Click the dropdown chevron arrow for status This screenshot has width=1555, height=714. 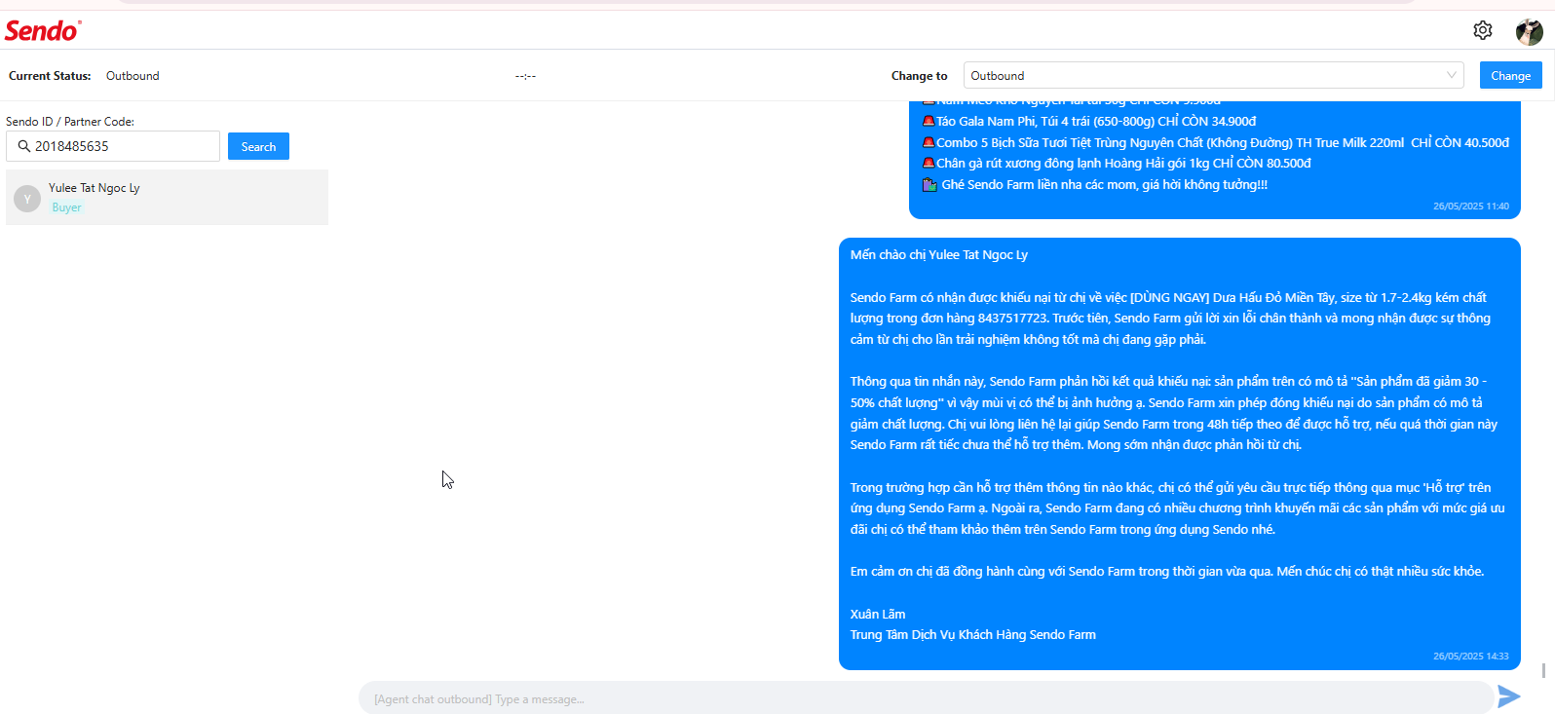(1451, 75)
